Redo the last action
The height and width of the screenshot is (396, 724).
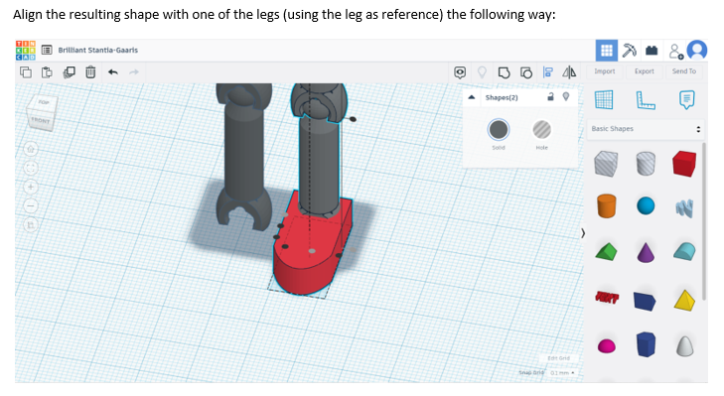[134, 72]
